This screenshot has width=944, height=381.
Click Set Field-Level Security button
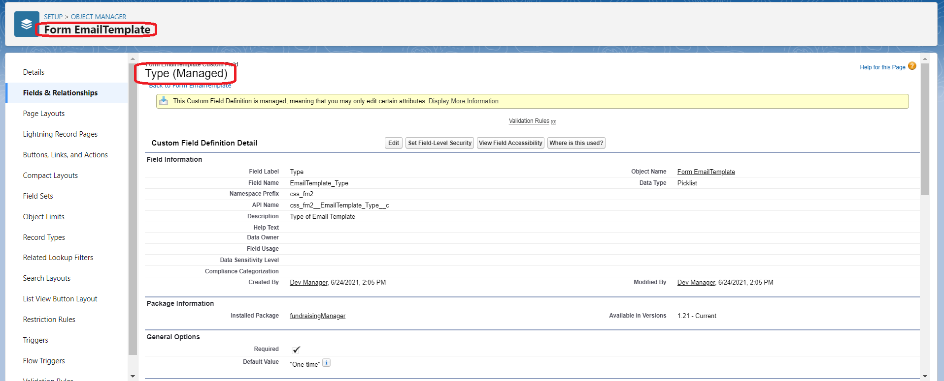click(x=439, y=143)
